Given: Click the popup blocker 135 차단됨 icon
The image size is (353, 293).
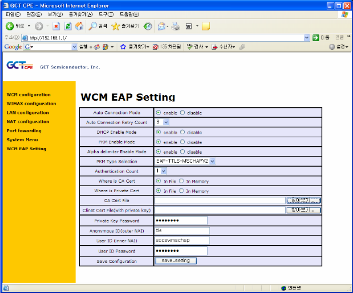Looking at the screenshot, I should (x=155, y=47).
